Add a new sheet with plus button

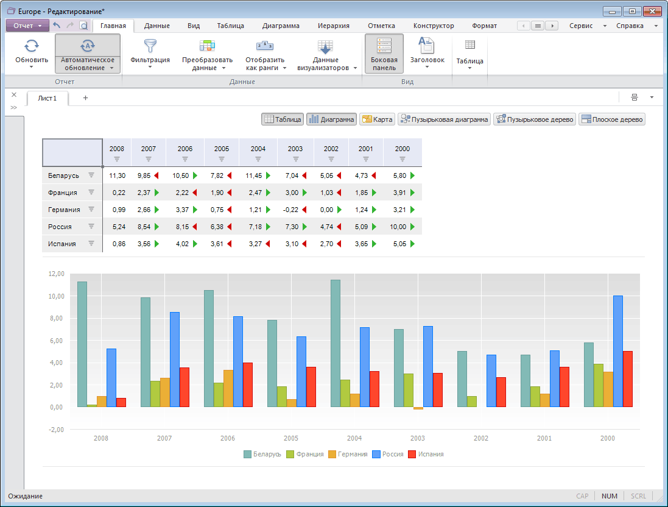[85, 97]
